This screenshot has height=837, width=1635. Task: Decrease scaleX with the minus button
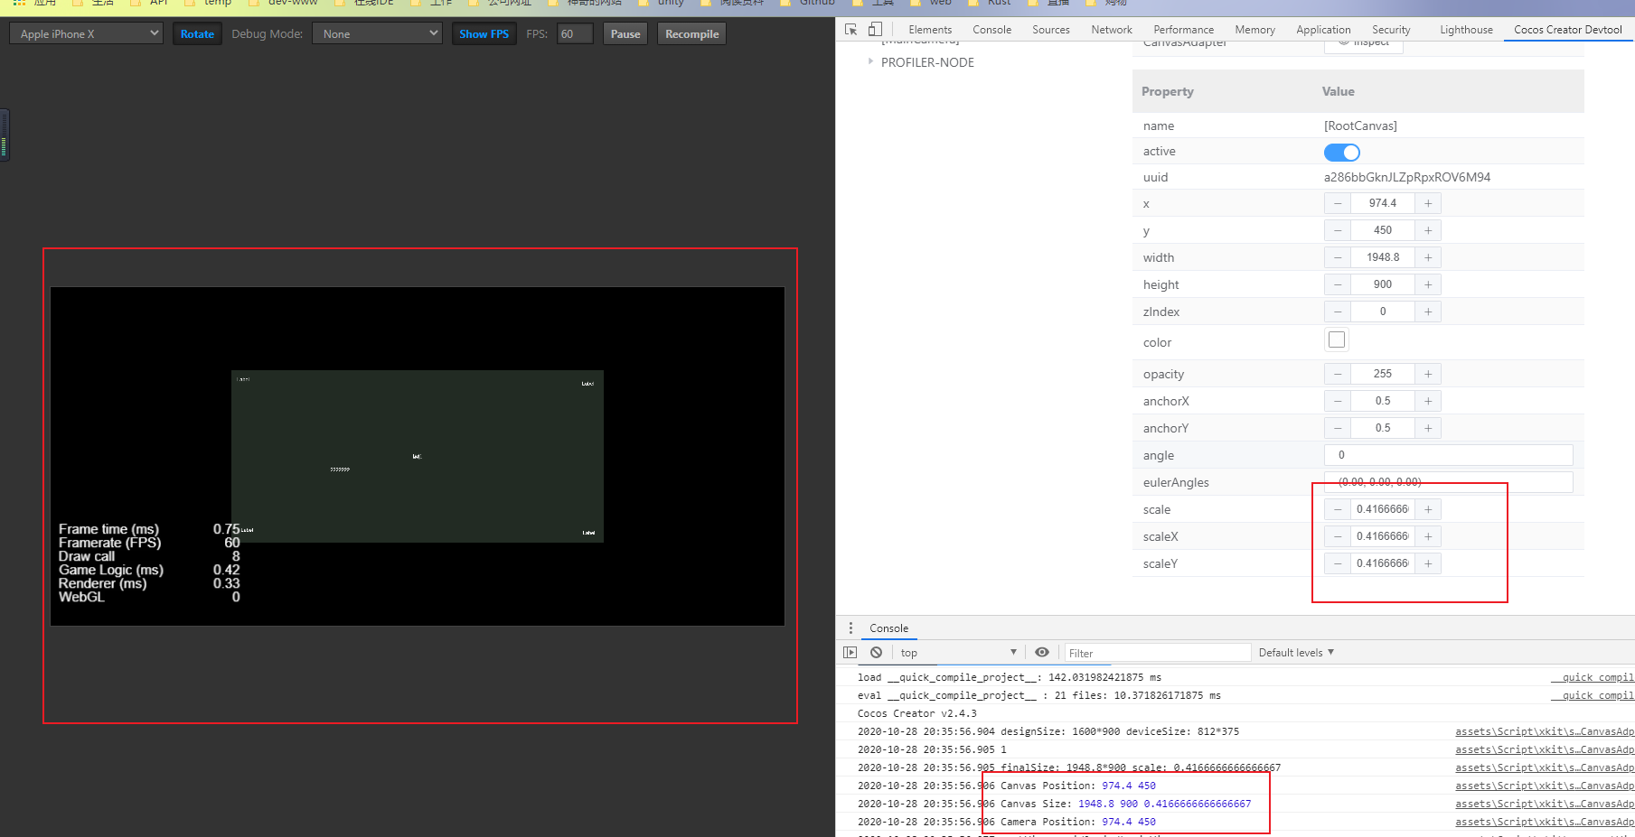tap(1338, 536)
